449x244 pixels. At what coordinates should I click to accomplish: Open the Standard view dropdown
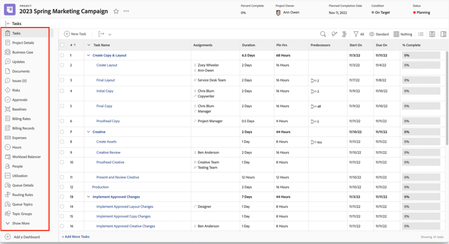pyautogui.click(x=379, y=34)
